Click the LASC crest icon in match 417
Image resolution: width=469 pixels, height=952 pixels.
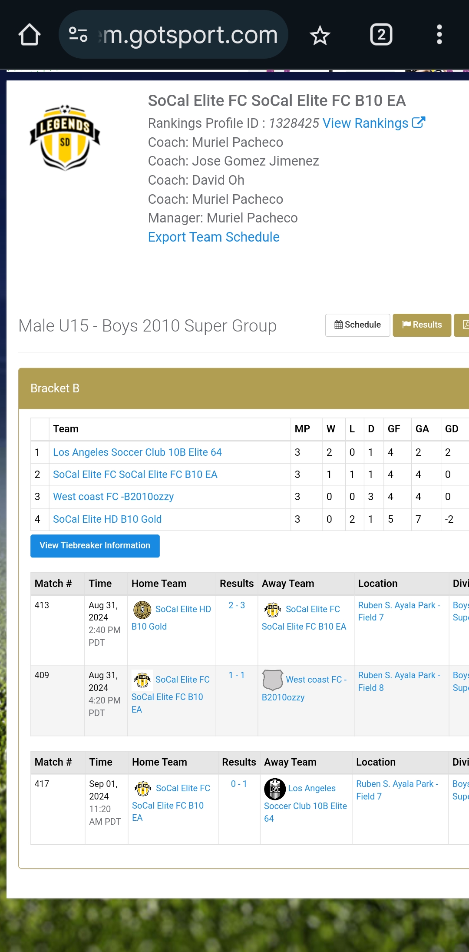(275, 789)
